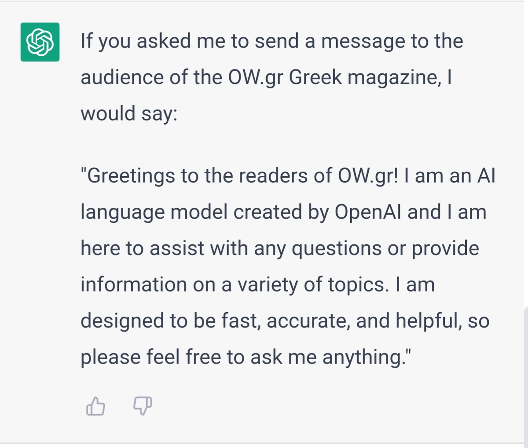Dislike the response with thumbs down
Viewport: 528px width, 448px height.
pyautogui.click(x=142, y=406)
